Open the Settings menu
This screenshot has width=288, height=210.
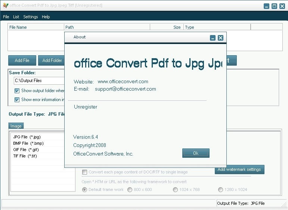31,17
